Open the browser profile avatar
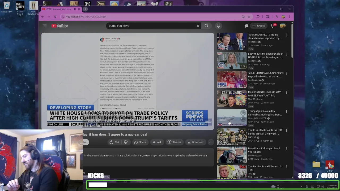340x191 pixels. [283, 16]
